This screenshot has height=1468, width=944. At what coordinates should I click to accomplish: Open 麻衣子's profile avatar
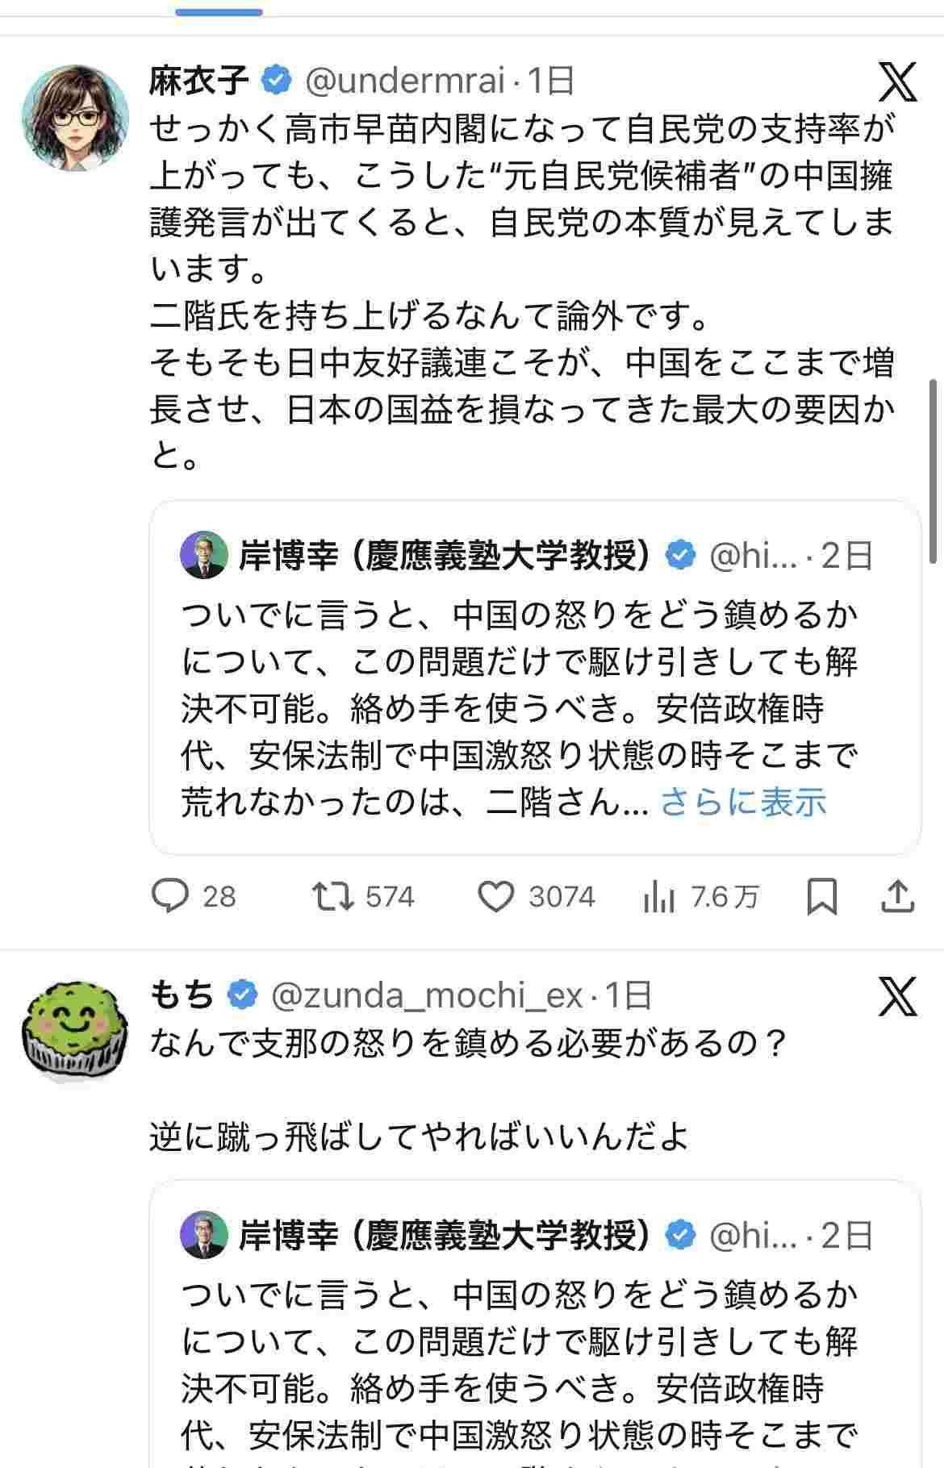pos(75,119)
